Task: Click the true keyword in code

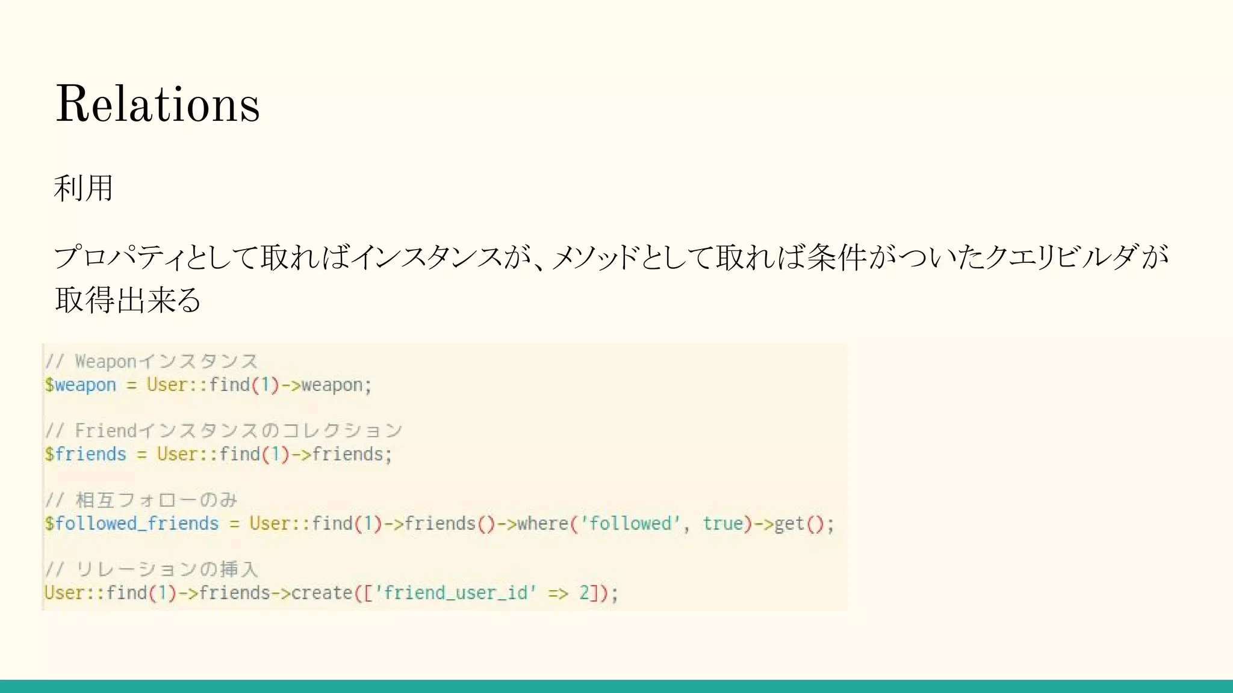Action: [722, 523]
